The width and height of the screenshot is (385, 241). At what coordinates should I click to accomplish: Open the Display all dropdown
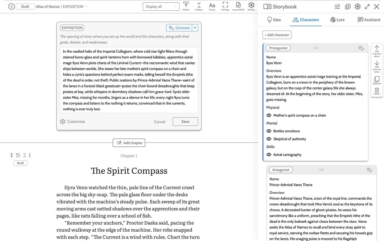tap(161, 6)
